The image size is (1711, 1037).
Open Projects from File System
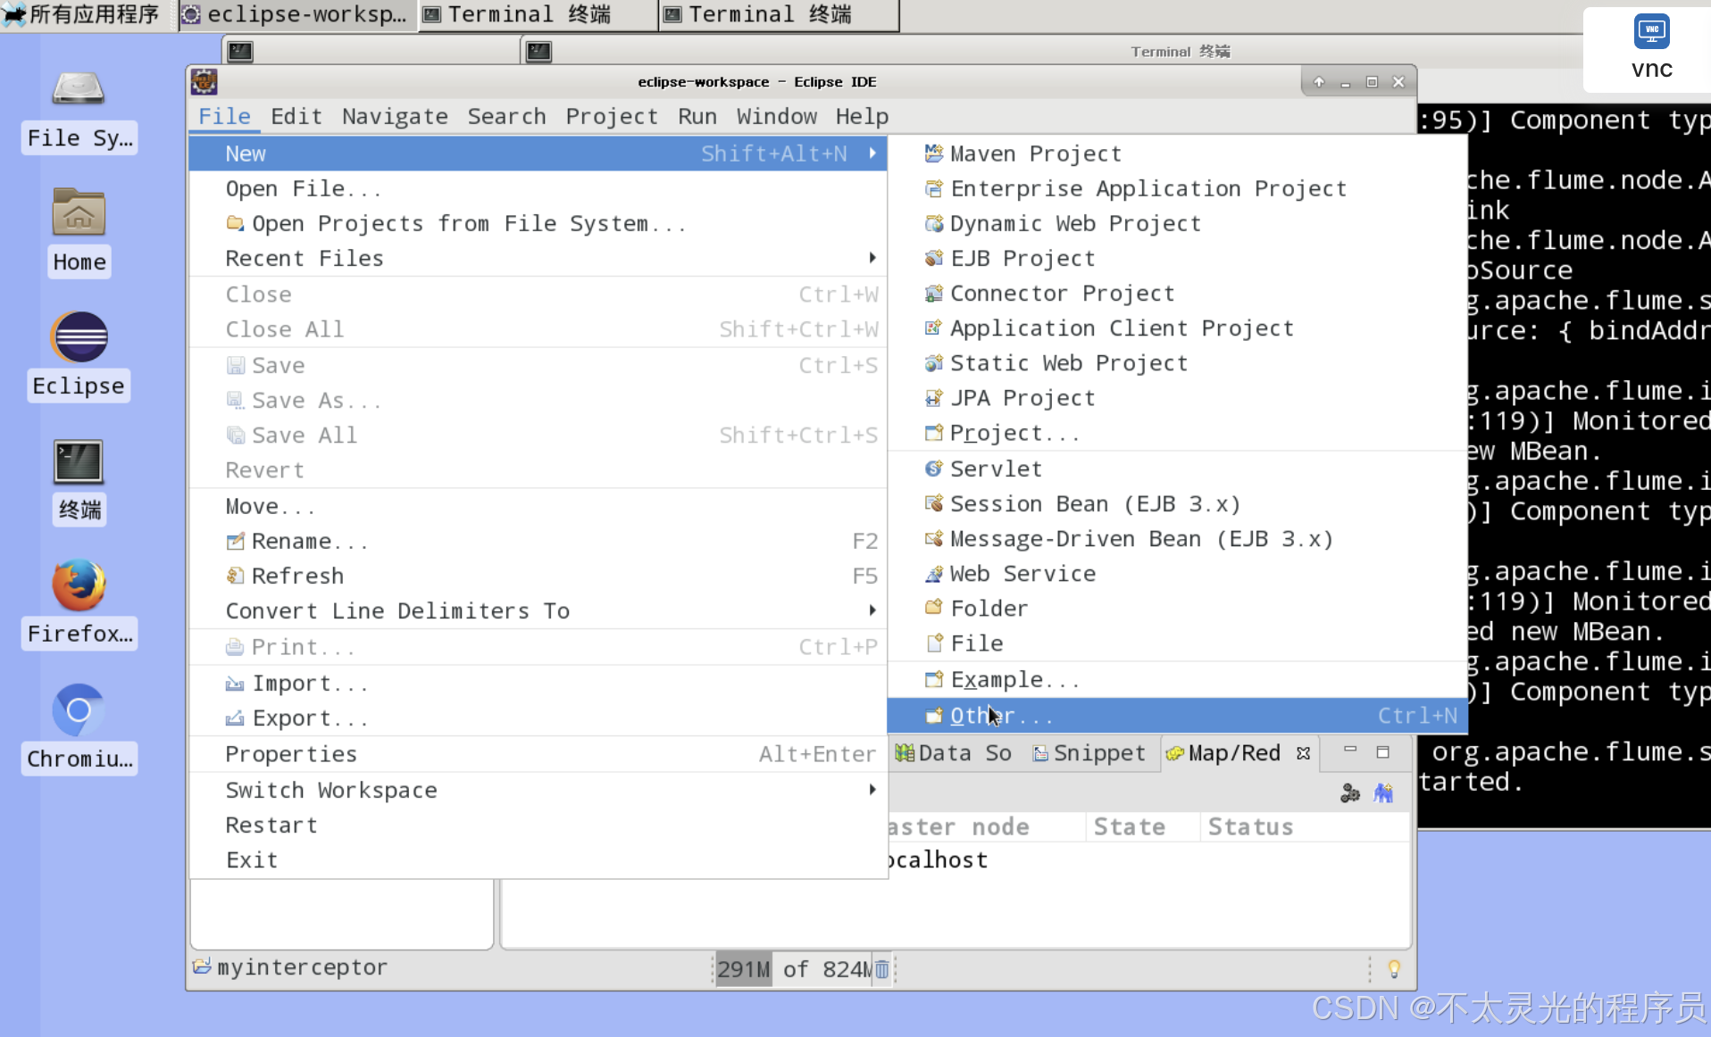point(538,223)
